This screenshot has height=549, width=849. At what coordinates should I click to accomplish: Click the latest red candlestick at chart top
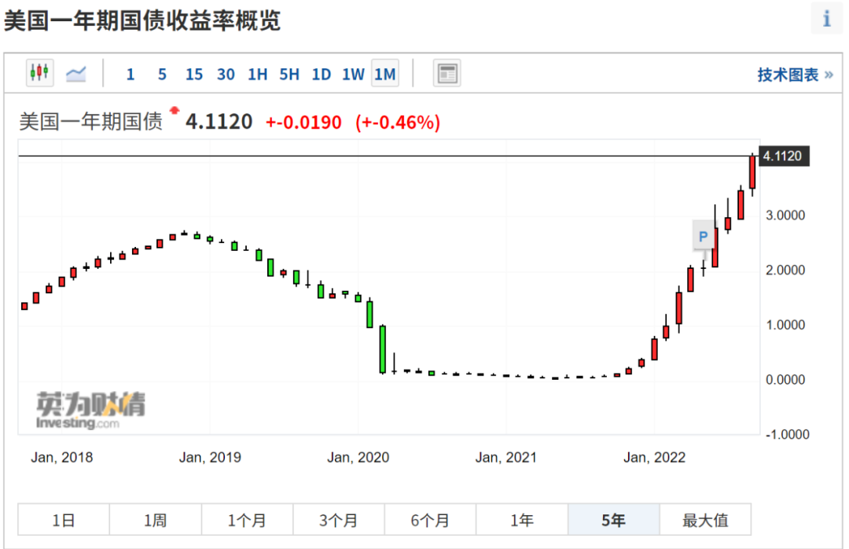pyautogui.click(x=752, y=172)
